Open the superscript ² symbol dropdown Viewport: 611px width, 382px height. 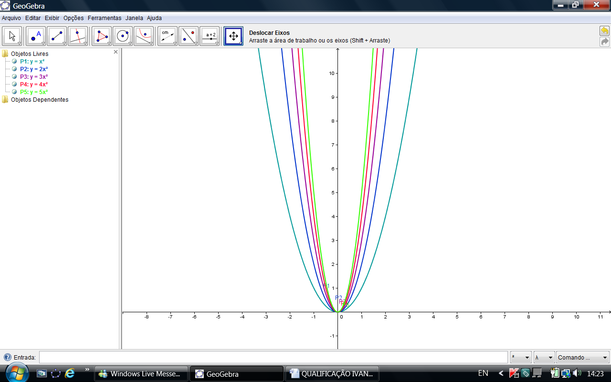coord(521,357)
